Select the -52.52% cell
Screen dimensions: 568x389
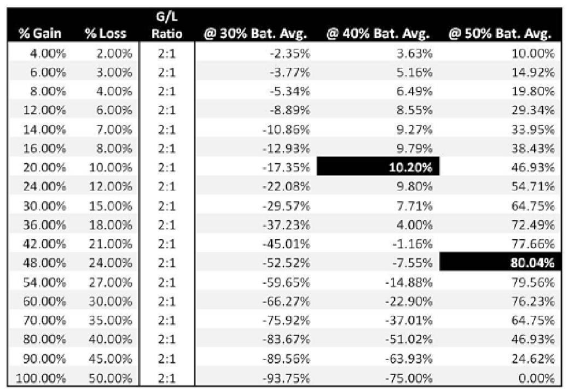click(286, 263)
